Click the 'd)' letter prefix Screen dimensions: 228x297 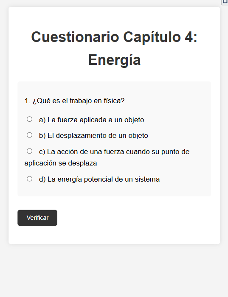[x=42, y=179]
